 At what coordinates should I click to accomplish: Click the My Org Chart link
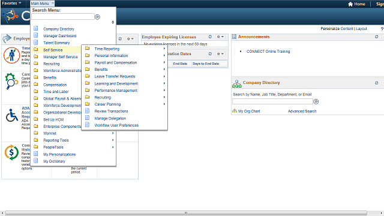pos(249,111)
